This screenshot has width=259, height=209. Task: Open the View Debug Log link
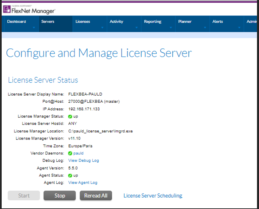84,161
